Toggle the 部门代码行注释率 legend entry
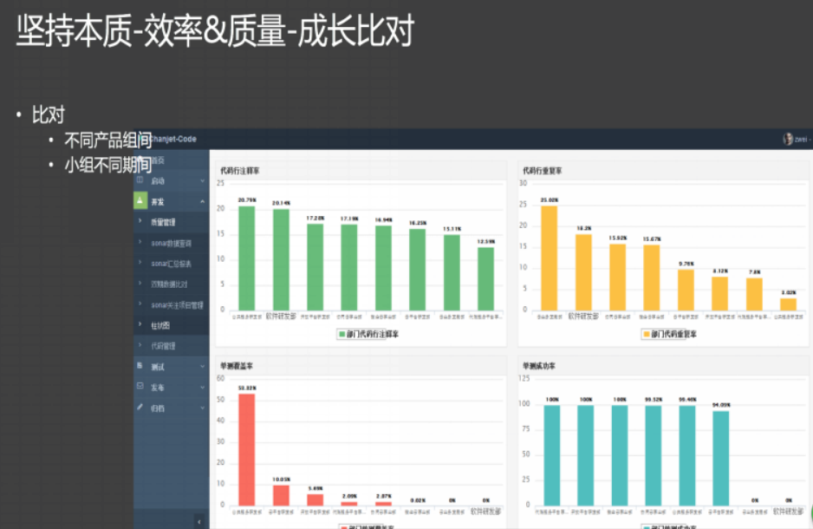This screenshot has height=529, width=813. (x=368, y=334)
